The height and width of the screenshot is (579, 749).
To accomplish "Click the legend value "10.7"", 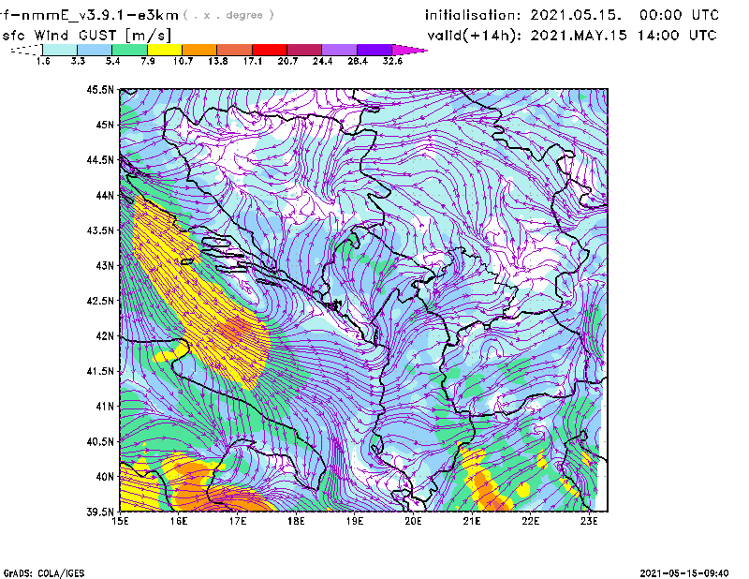I will click(x=183, y=61).
